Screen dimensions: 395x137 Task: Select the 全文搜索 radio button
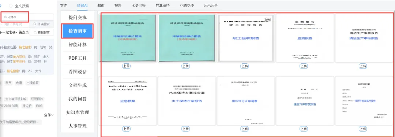point(11,5)
